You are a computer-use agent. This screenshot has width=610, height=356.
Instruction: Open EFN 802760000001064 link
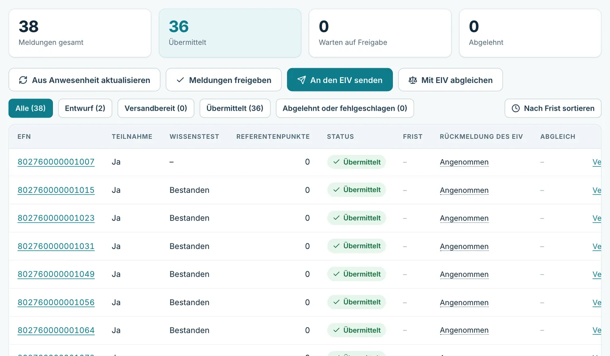(x=56, y=330)
